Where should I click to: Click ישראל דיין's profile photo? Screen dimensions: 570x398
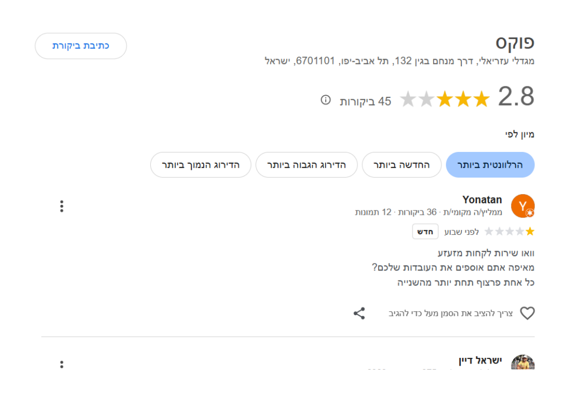click(x=523, y=362)
